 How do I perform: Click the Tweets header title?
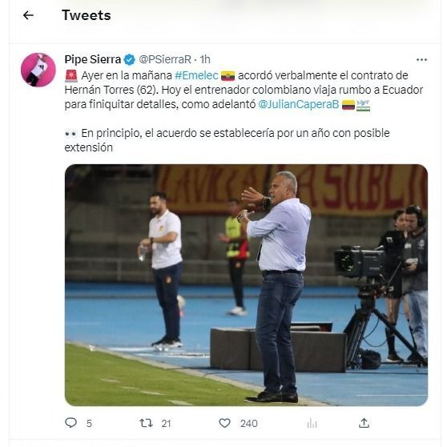pos(87,15)
